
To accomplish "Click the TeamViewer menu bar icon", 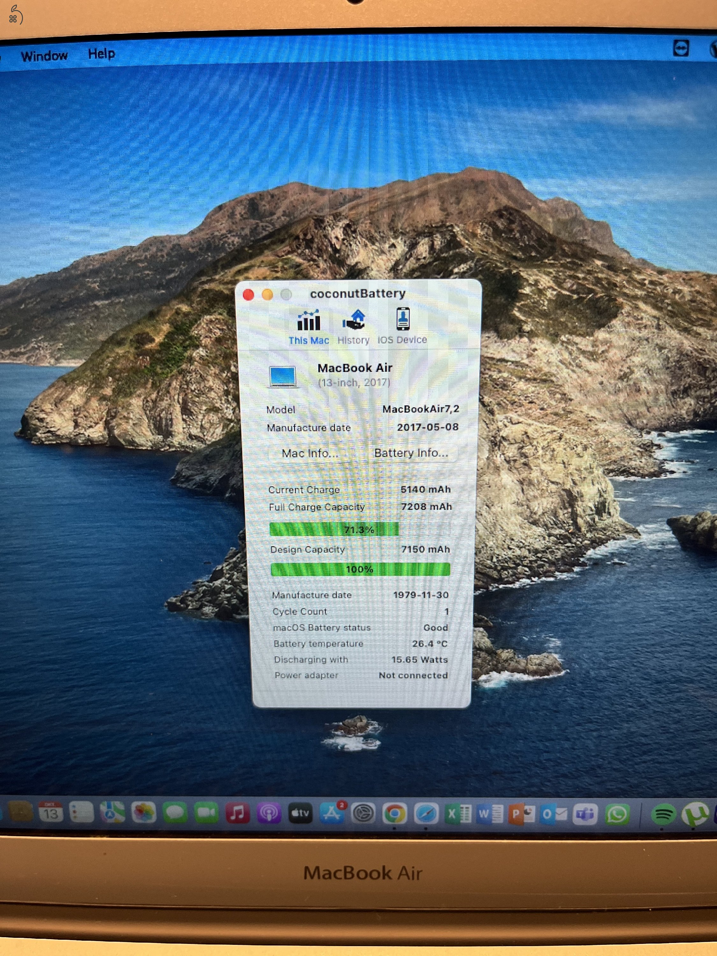I will tap(681, 48).
